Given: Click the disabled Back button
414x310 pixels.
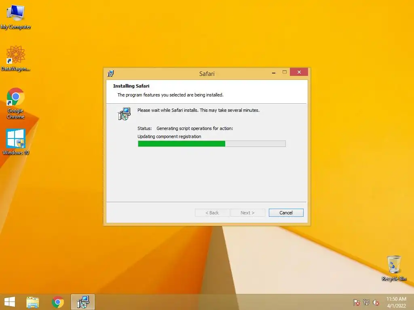Looking at the screenshot, I should [x=212, y=213].
